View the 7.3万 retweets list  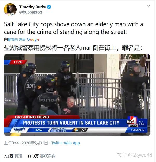tap(13, 156)
